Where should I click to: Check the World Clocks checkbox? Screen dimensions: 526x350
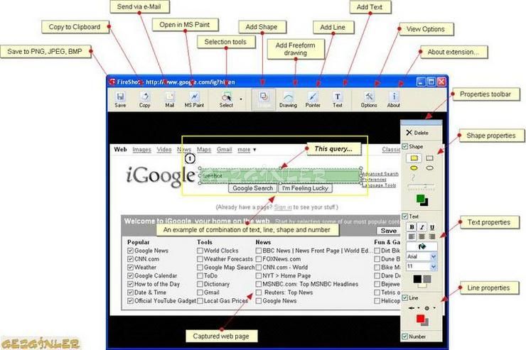point(200,251)
